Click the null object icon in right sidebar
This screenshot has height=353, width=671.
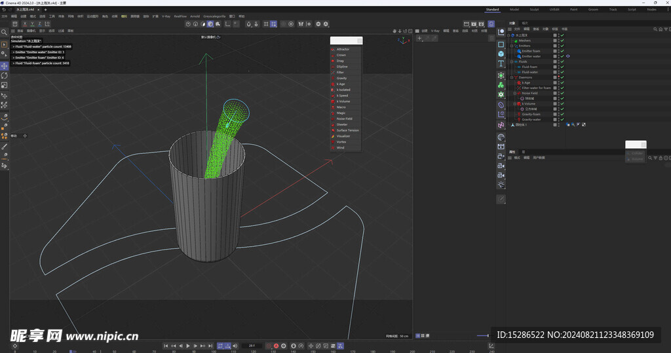(501, 33)
